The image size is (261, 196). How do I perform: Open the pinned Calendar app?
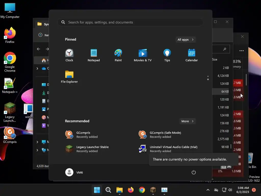192,55
